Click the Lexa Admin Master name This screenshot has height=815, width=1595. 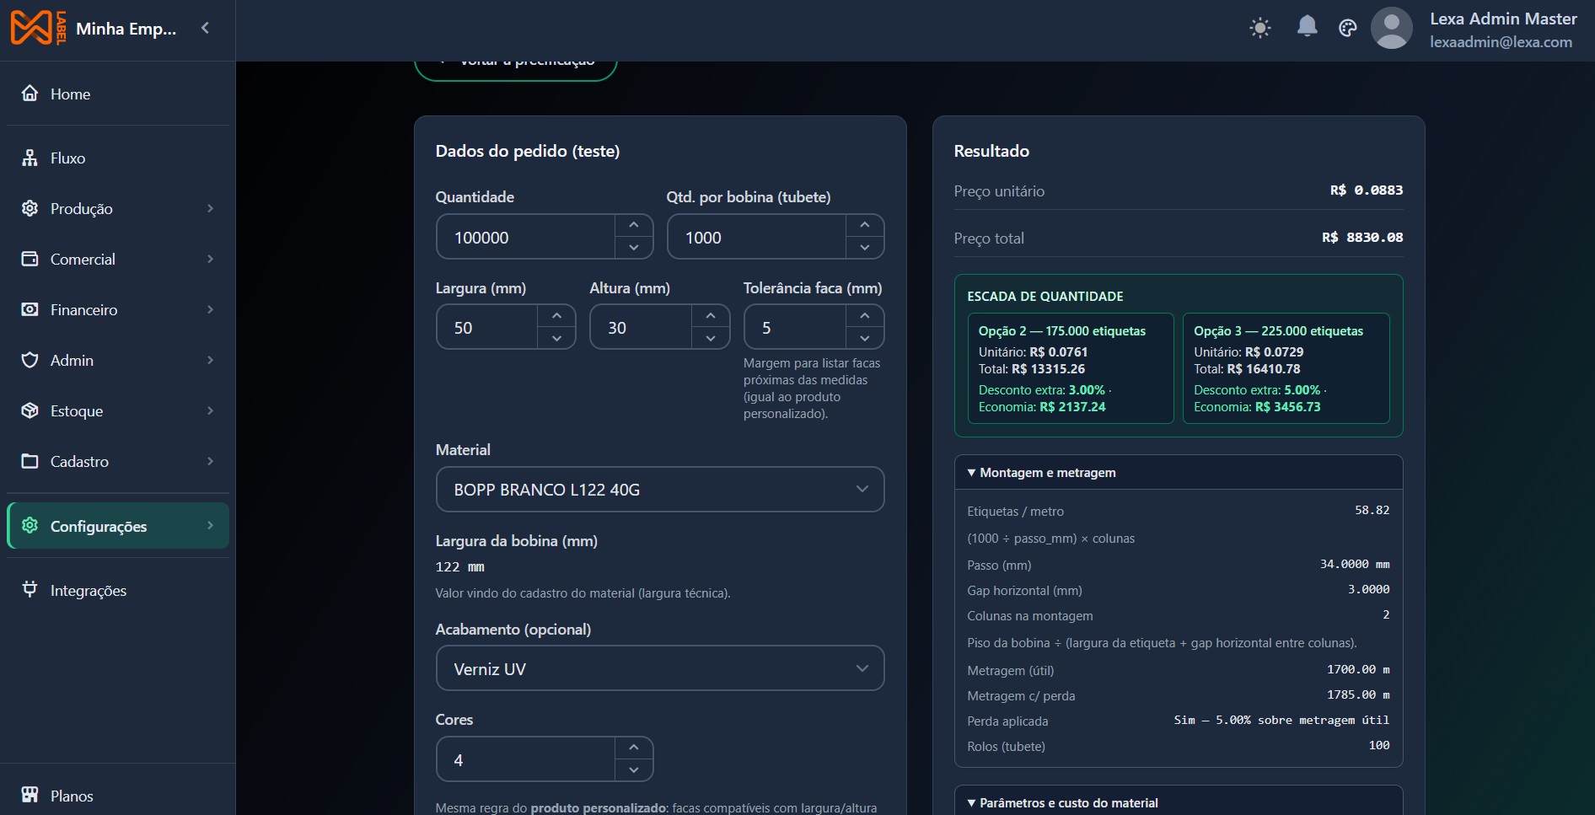coord(1503,19)
